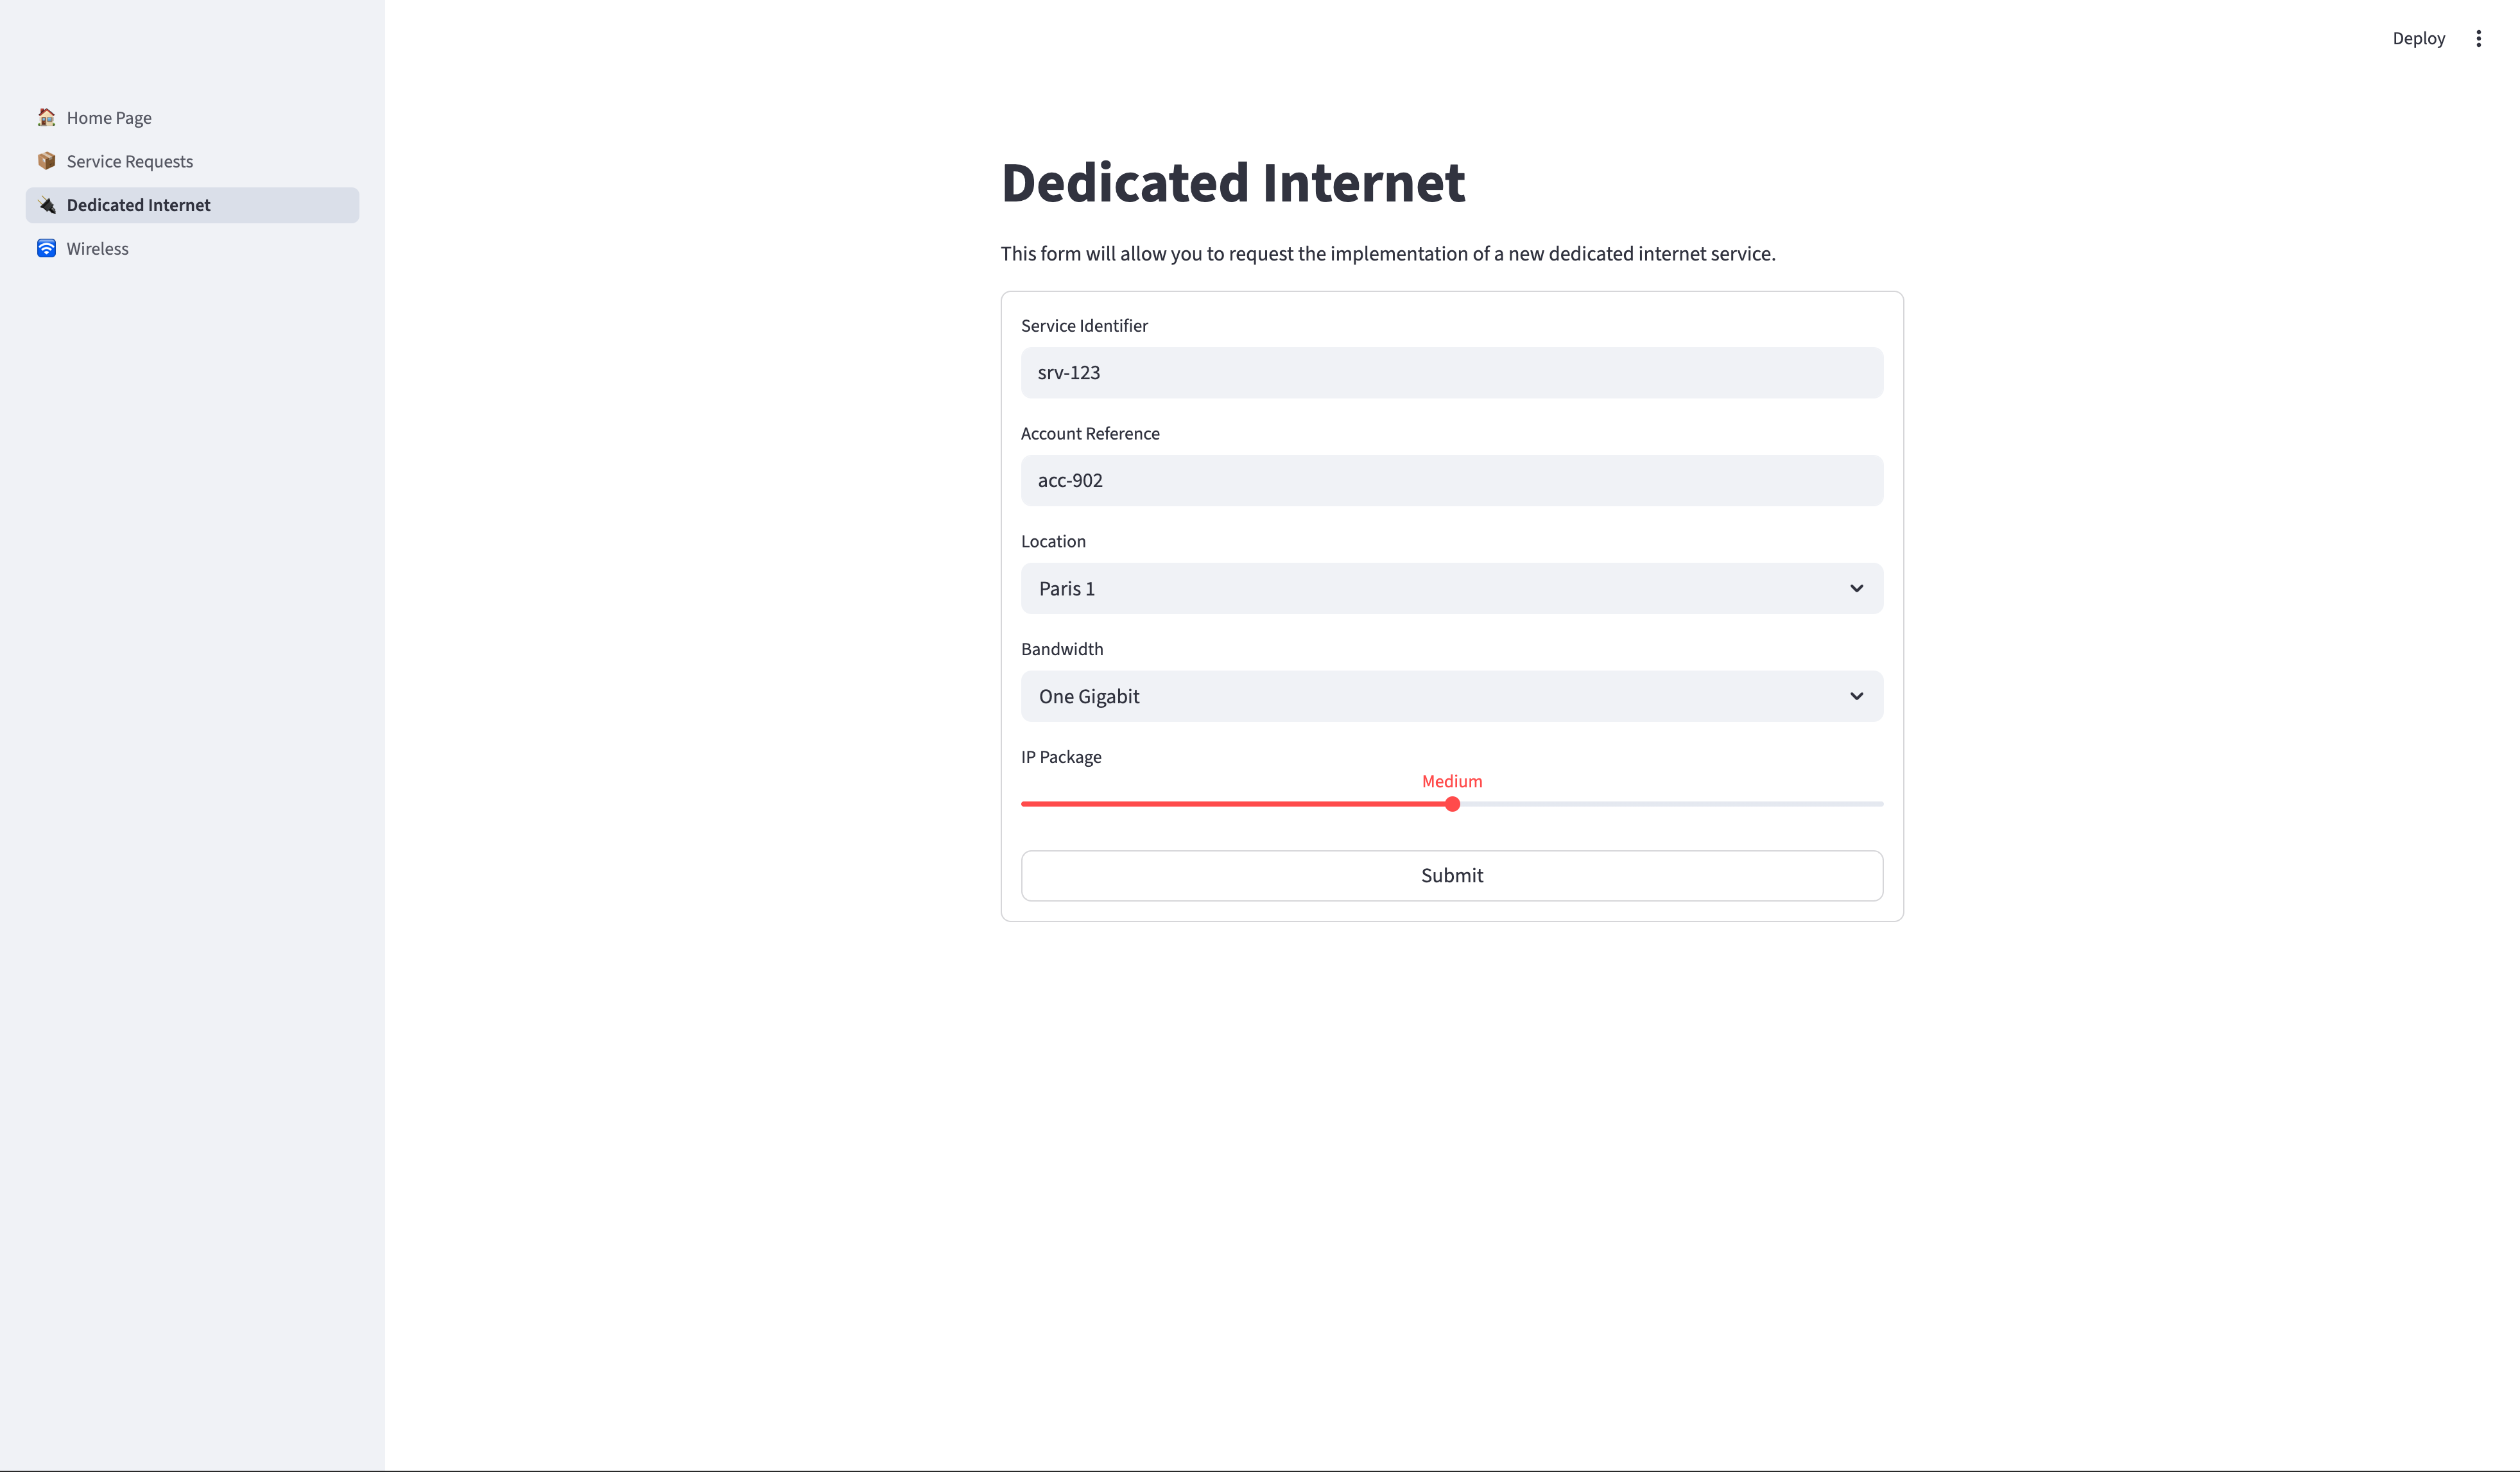Click the Location dropdown chevron
Image resolution: width=2520 pixels, height=1472 pixels.
coord(1856,588)
